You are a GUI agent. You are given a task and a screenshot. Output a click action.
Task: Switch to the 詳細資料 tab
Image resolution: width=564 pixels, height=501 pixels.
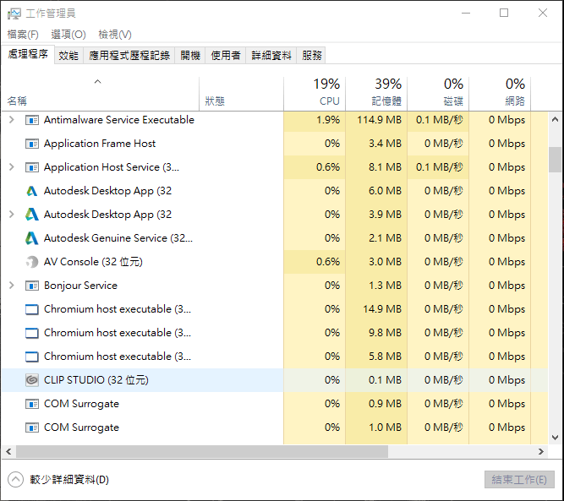click(271, 56)
